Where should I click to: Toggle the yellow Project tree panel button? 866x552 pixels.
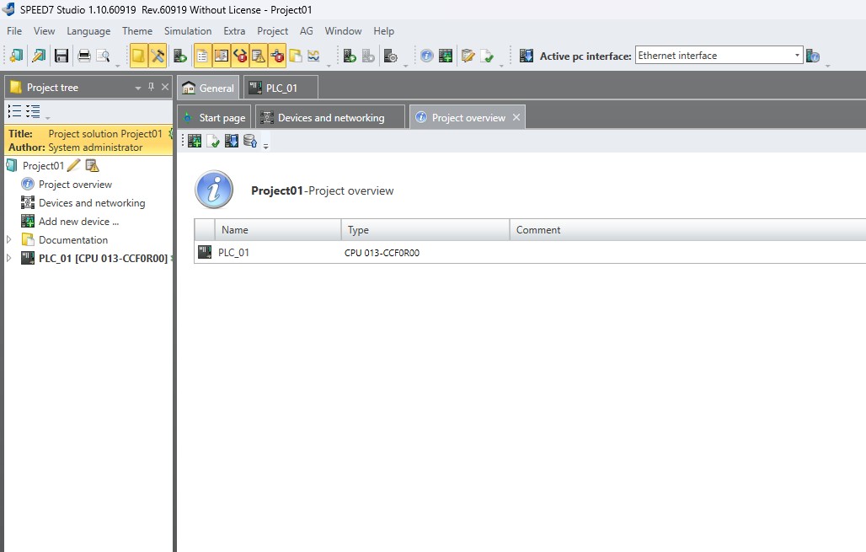click(x=139, y=56)
